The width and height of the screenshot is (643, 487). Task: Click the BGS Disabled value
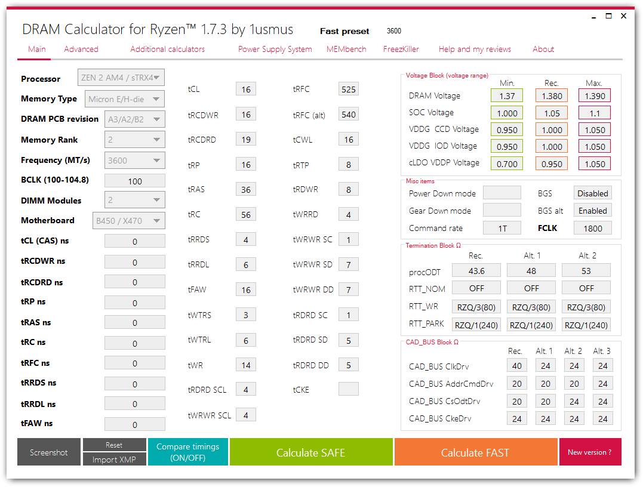(593, 193)
